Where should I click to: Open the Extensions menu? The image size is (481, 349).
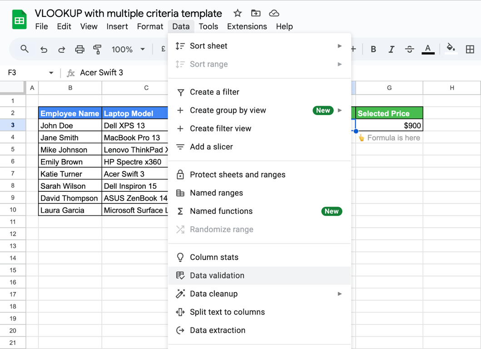pos(247,27)
